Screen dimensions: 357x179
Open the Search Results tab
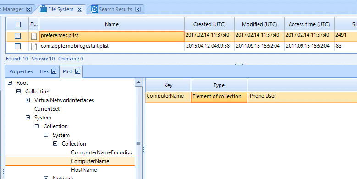[115, 9]
